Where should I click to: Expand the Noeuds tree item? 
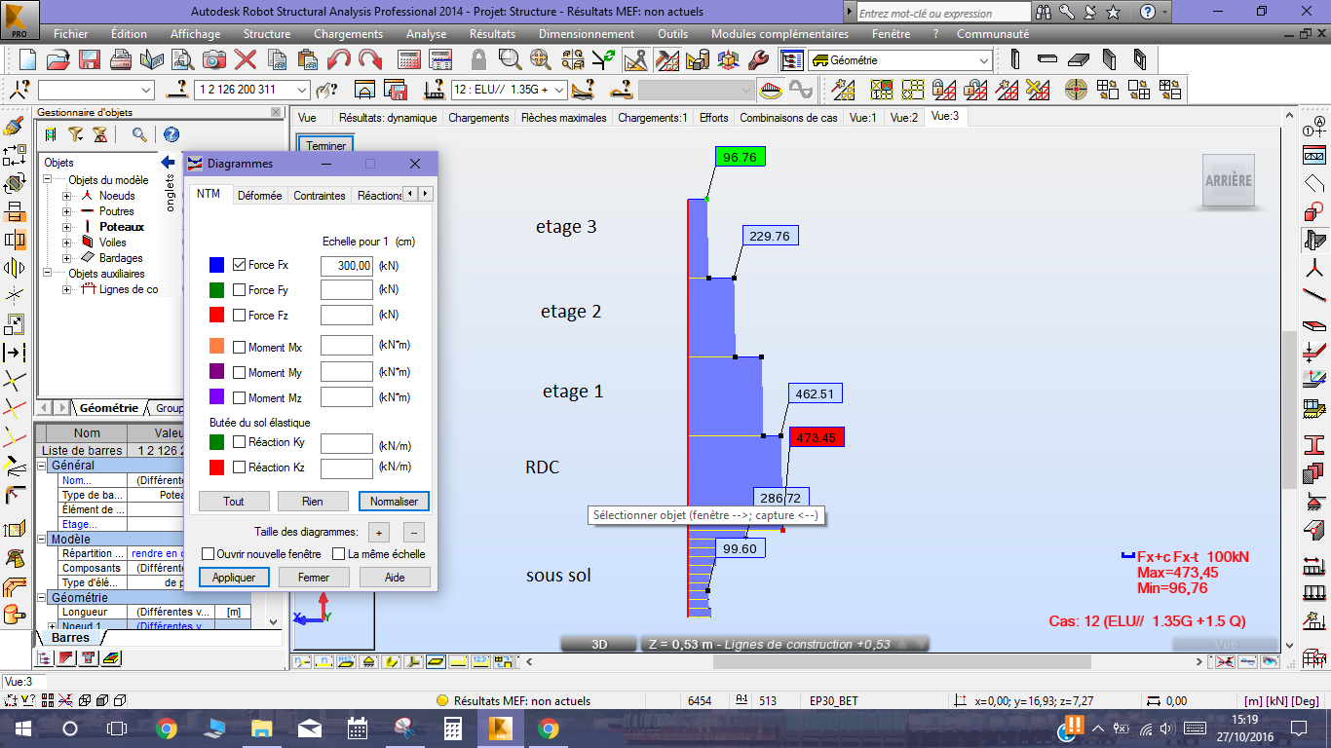[67, 196]
